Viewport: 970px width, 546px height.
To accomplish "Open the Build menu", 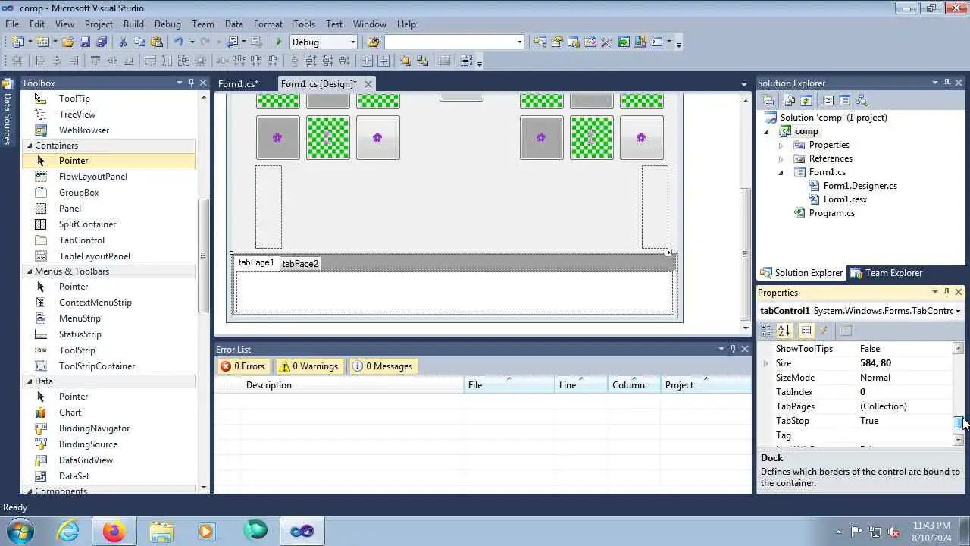I will [x=133, y=24].
